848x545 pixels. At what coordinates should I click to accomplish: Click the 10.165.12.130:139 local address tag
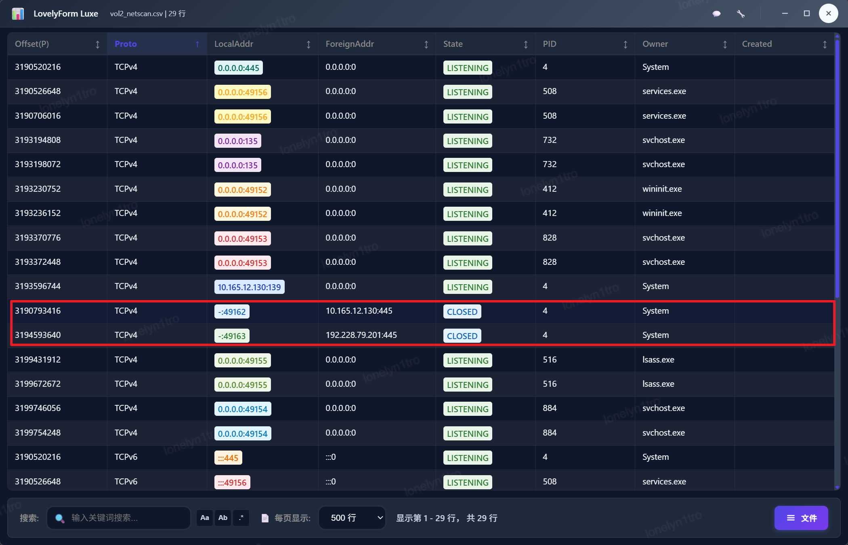click(x=249, y=287)
